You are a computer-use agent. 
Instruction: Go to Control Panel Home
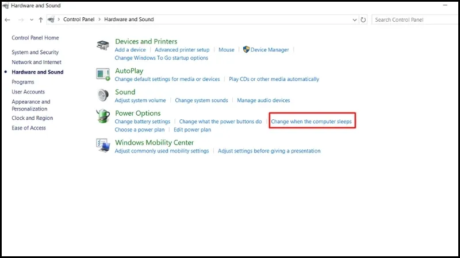coord(35,38)
